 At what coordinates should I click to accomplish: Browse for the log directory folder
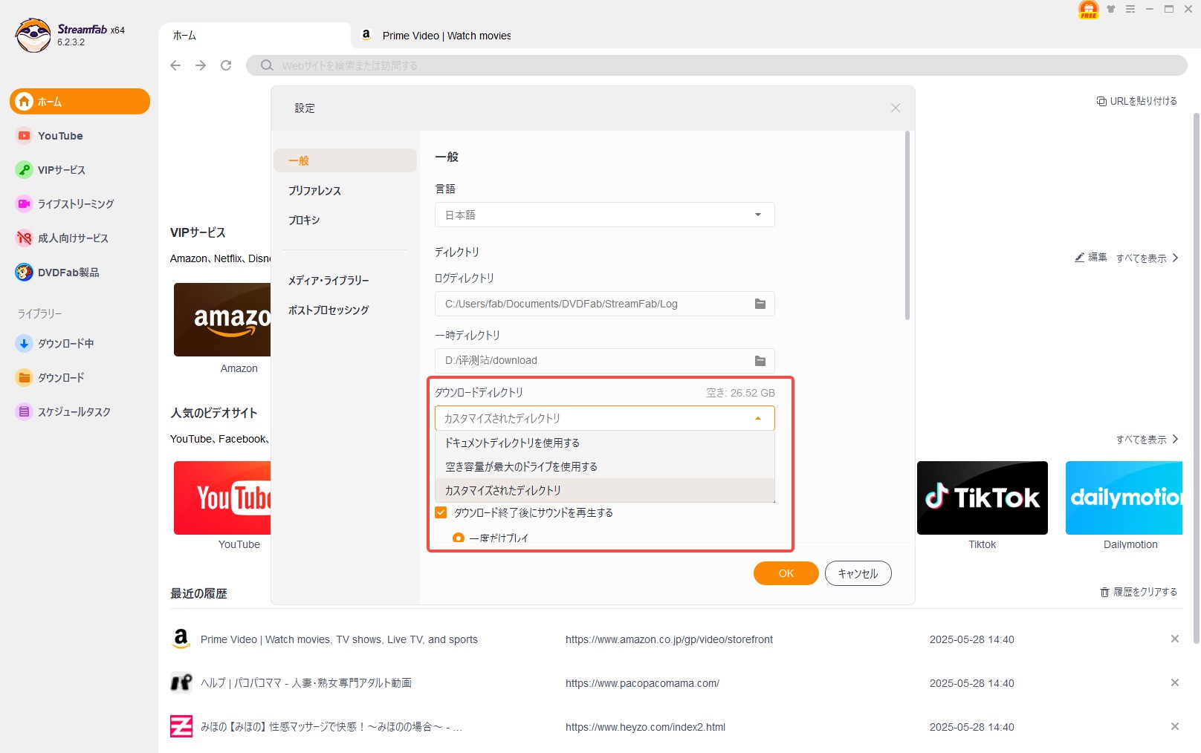tap(760, 304)
